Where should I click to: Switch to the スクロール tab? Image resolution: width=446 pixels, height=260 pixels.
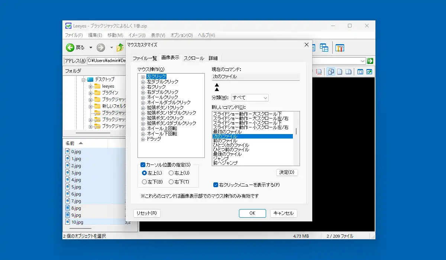pyautogui.click(x=194, y=58)
